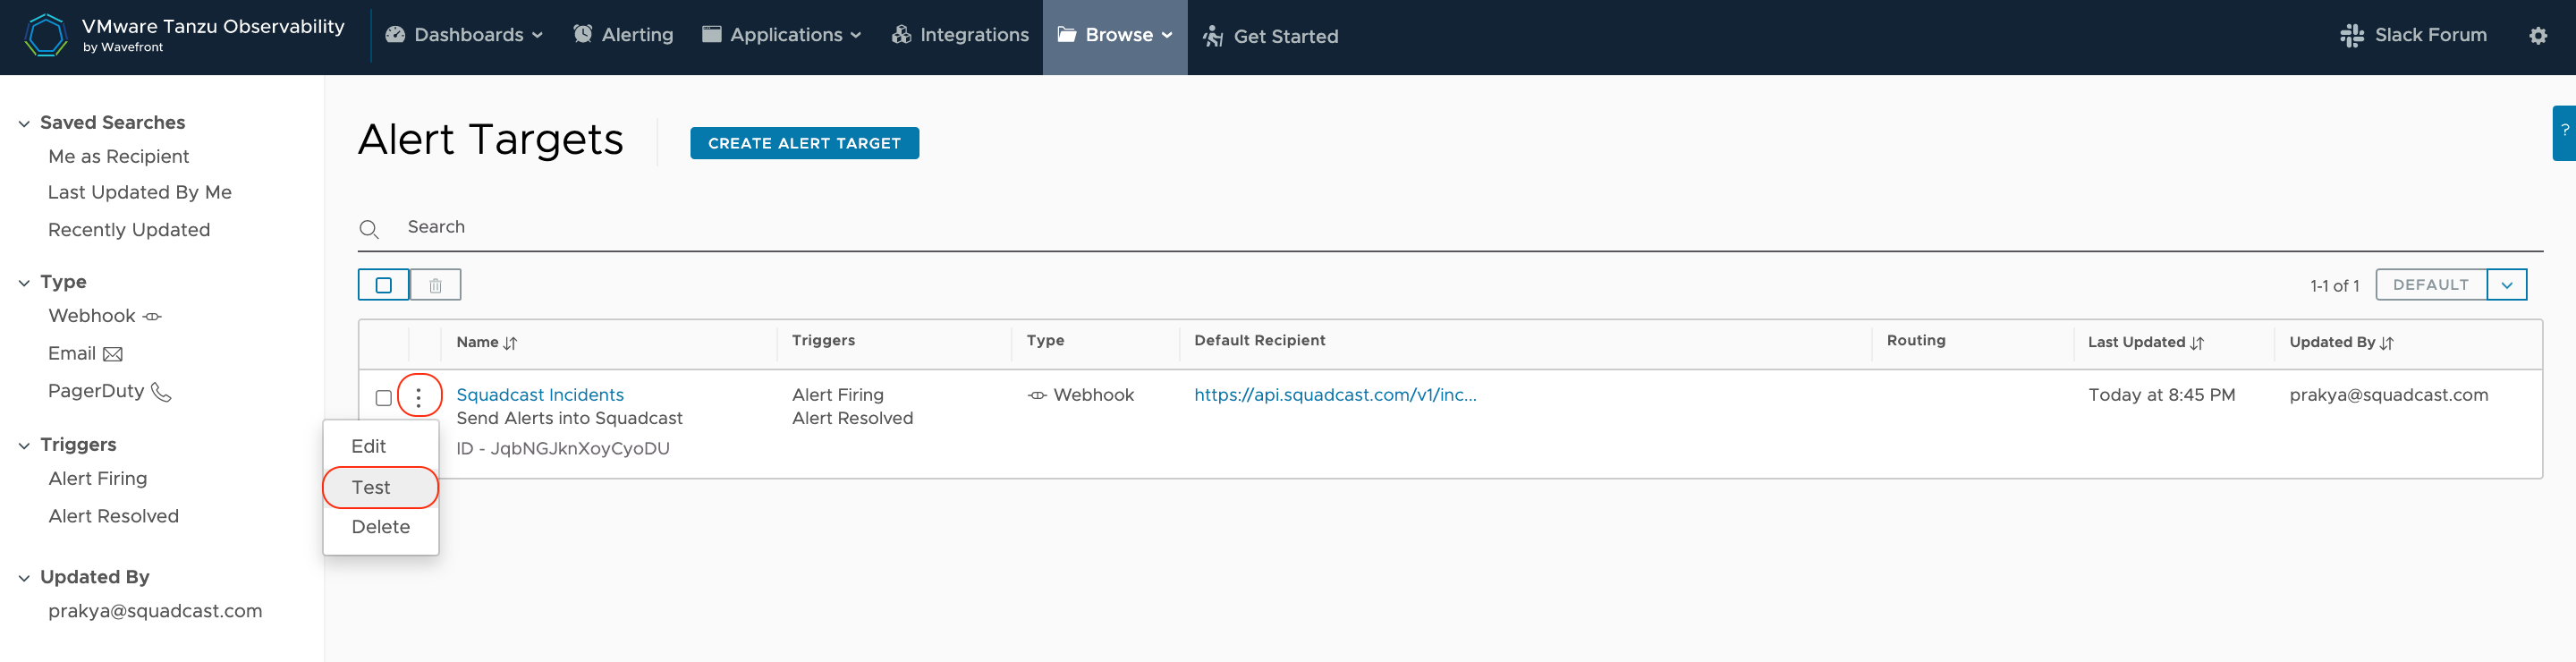Click the CREATE ALERT TARGET button
The height and width of the screenshot is (662, 2576).
tap(804, 143)
